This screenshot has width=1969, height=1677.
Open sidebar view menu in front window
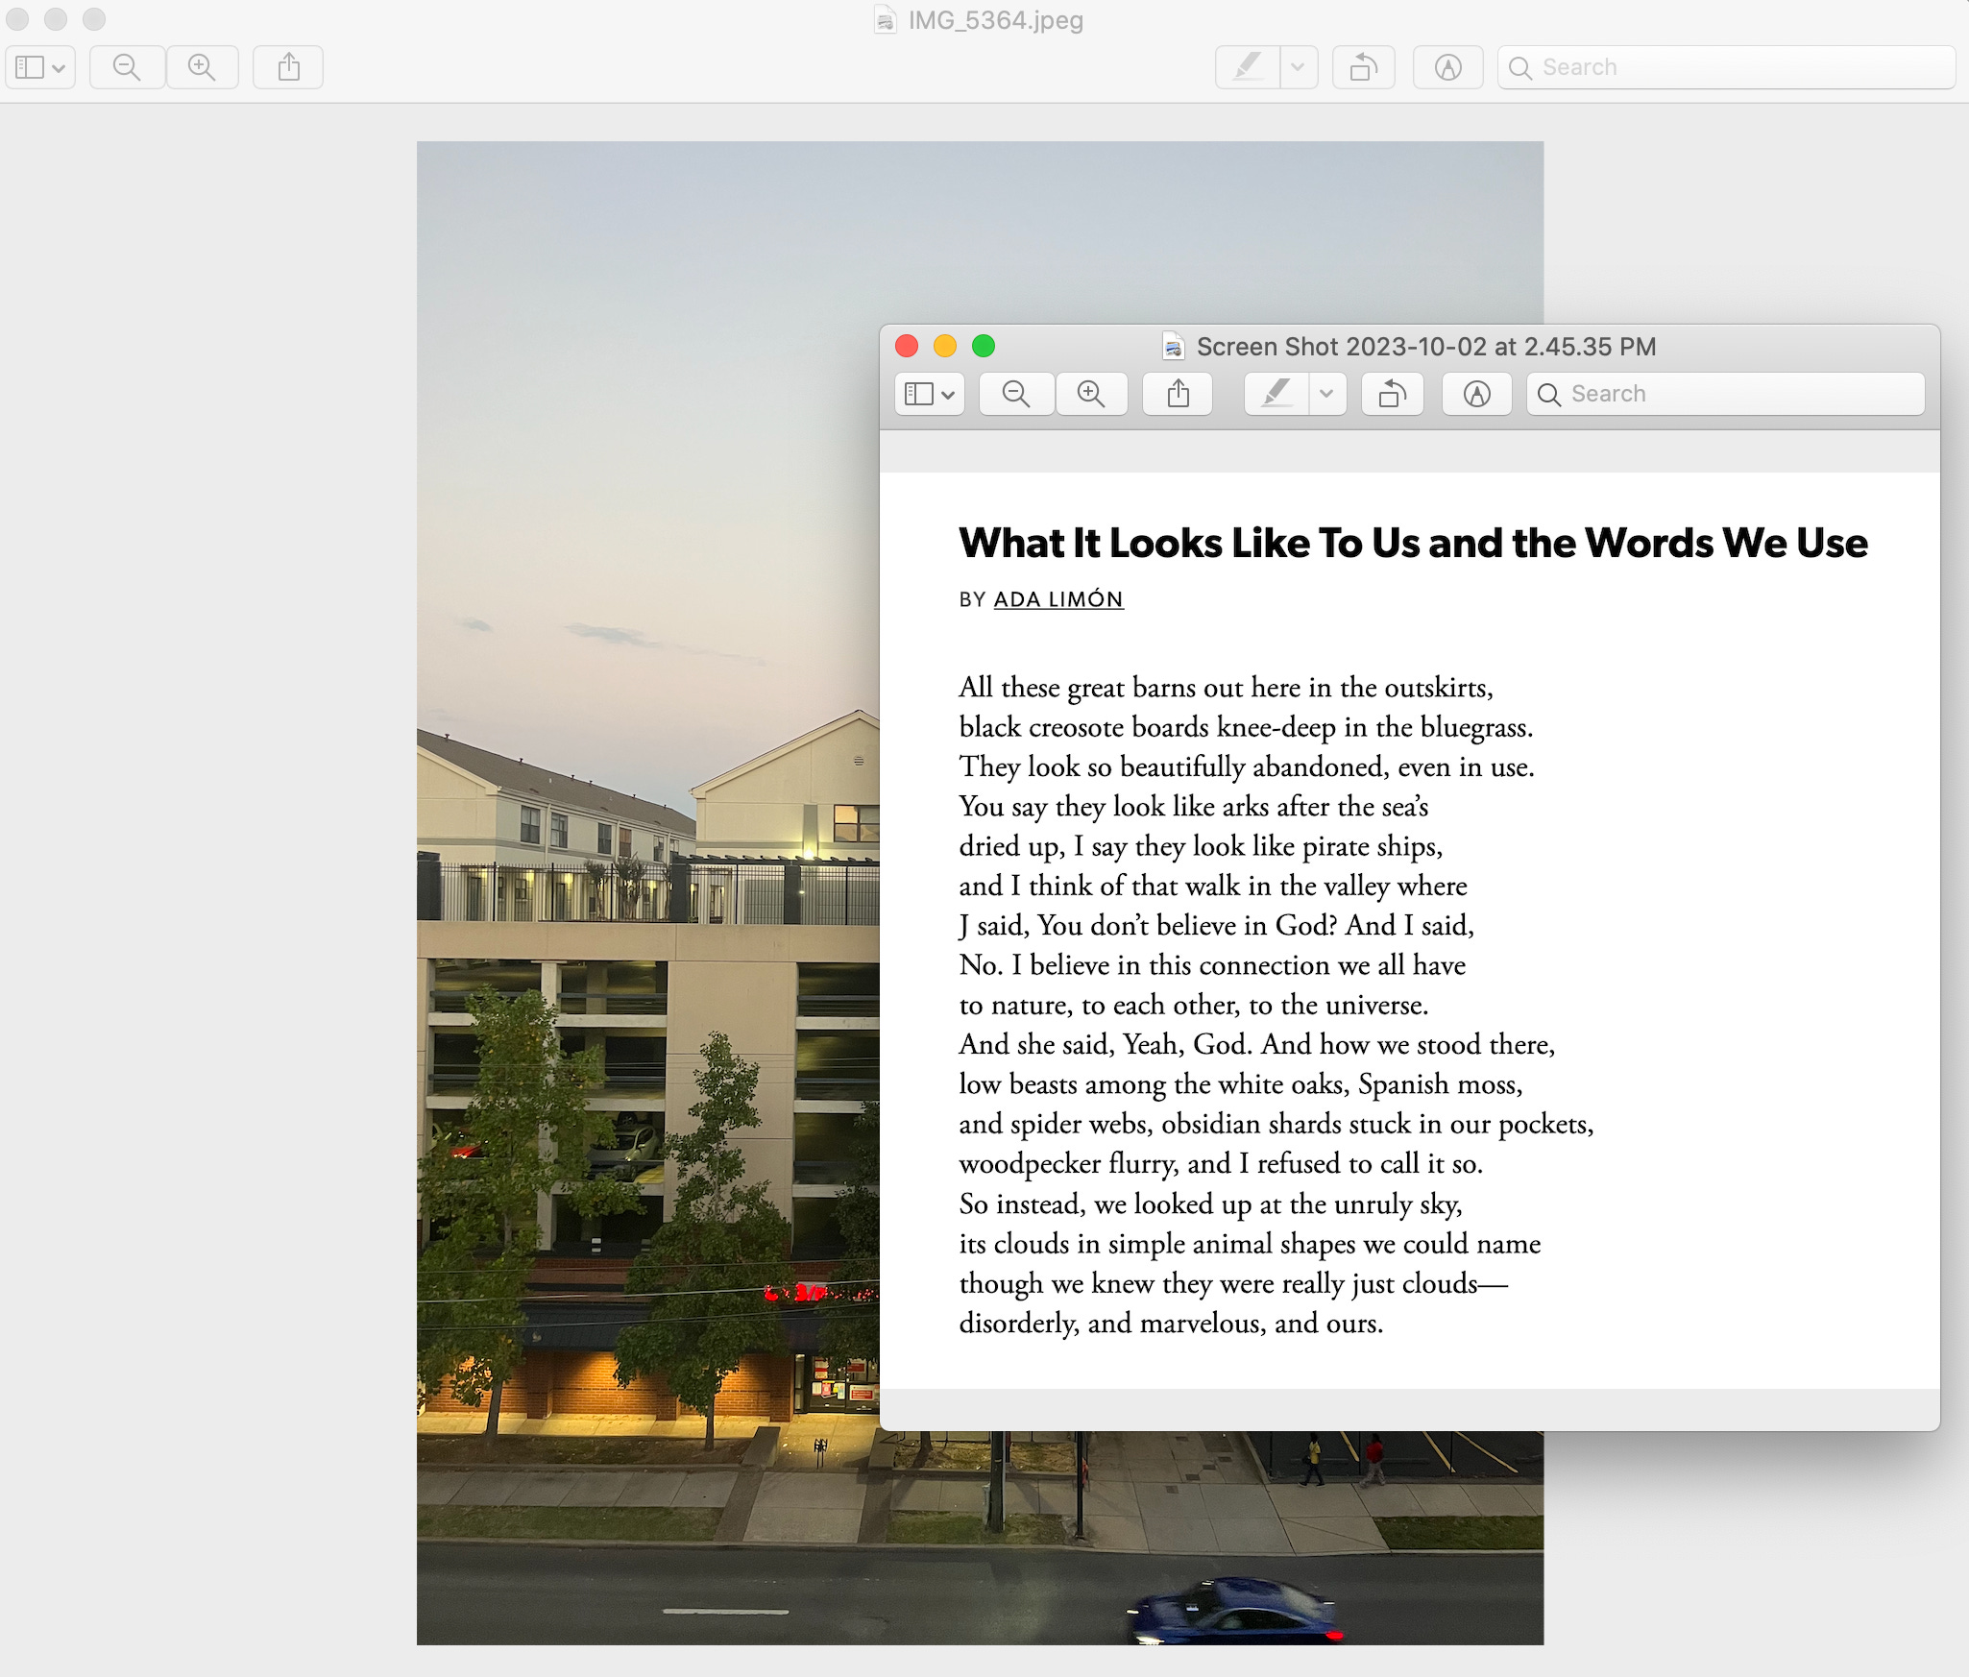click(929, 394)
